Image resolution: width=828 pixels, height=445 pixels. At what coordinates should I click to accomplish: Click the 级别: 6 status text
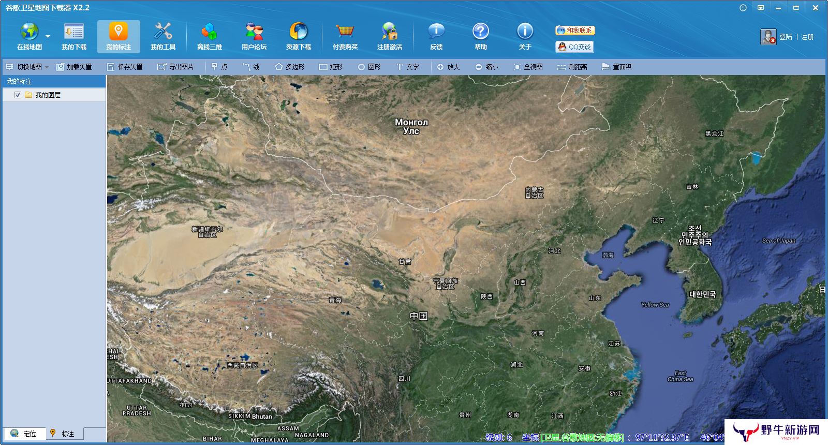pos(499,437)
